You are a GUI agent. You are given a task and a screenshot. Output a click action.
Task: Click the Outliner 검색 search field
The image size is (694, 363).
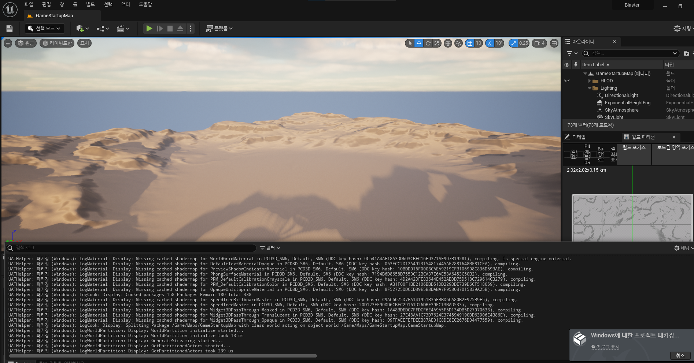coord(630,53)
